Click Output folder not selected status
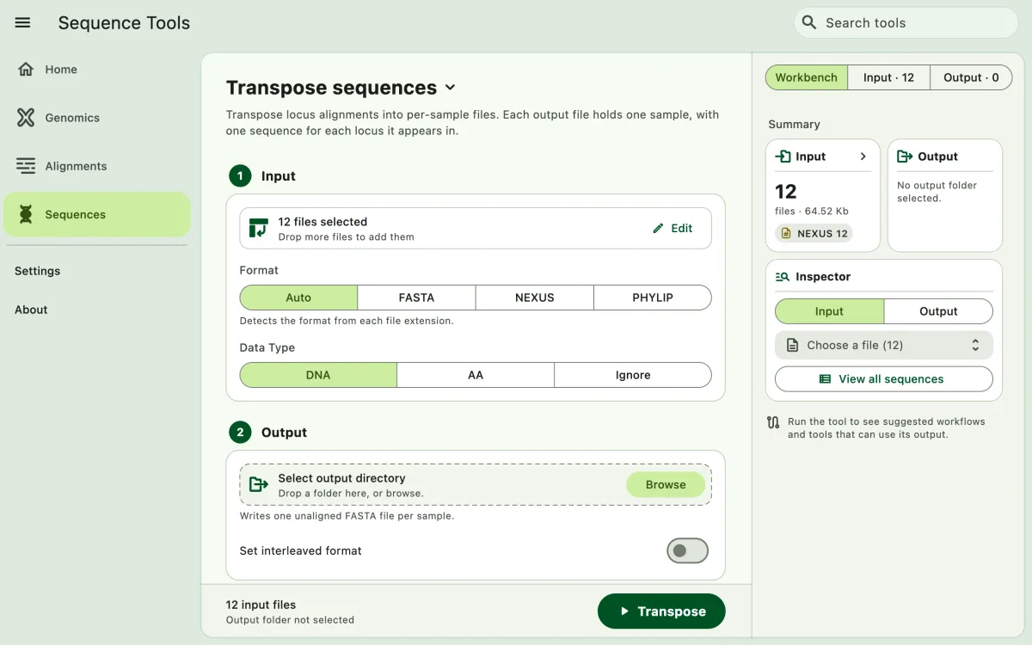 (290, 619)
